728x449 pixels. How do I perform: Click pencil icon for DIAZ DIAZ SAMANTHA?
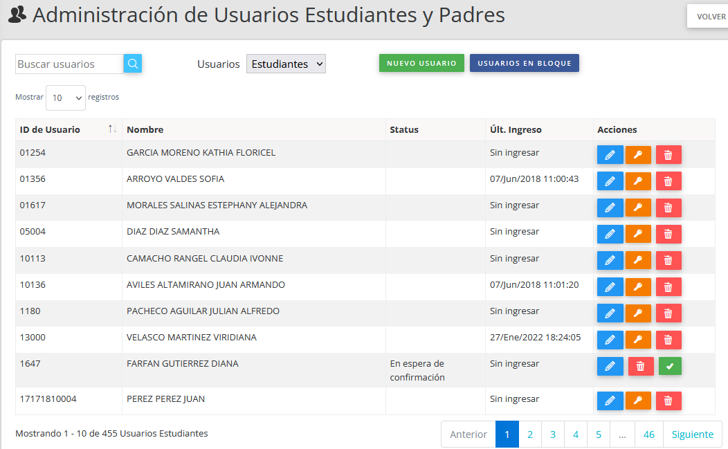pyautogui.click(x=610, y=234)
